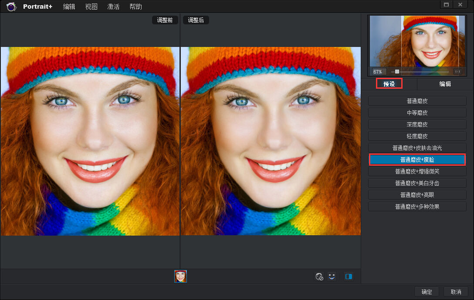The image size is (474, 300).
Task: Click the 取消 button
Action: tap(456, 292)
